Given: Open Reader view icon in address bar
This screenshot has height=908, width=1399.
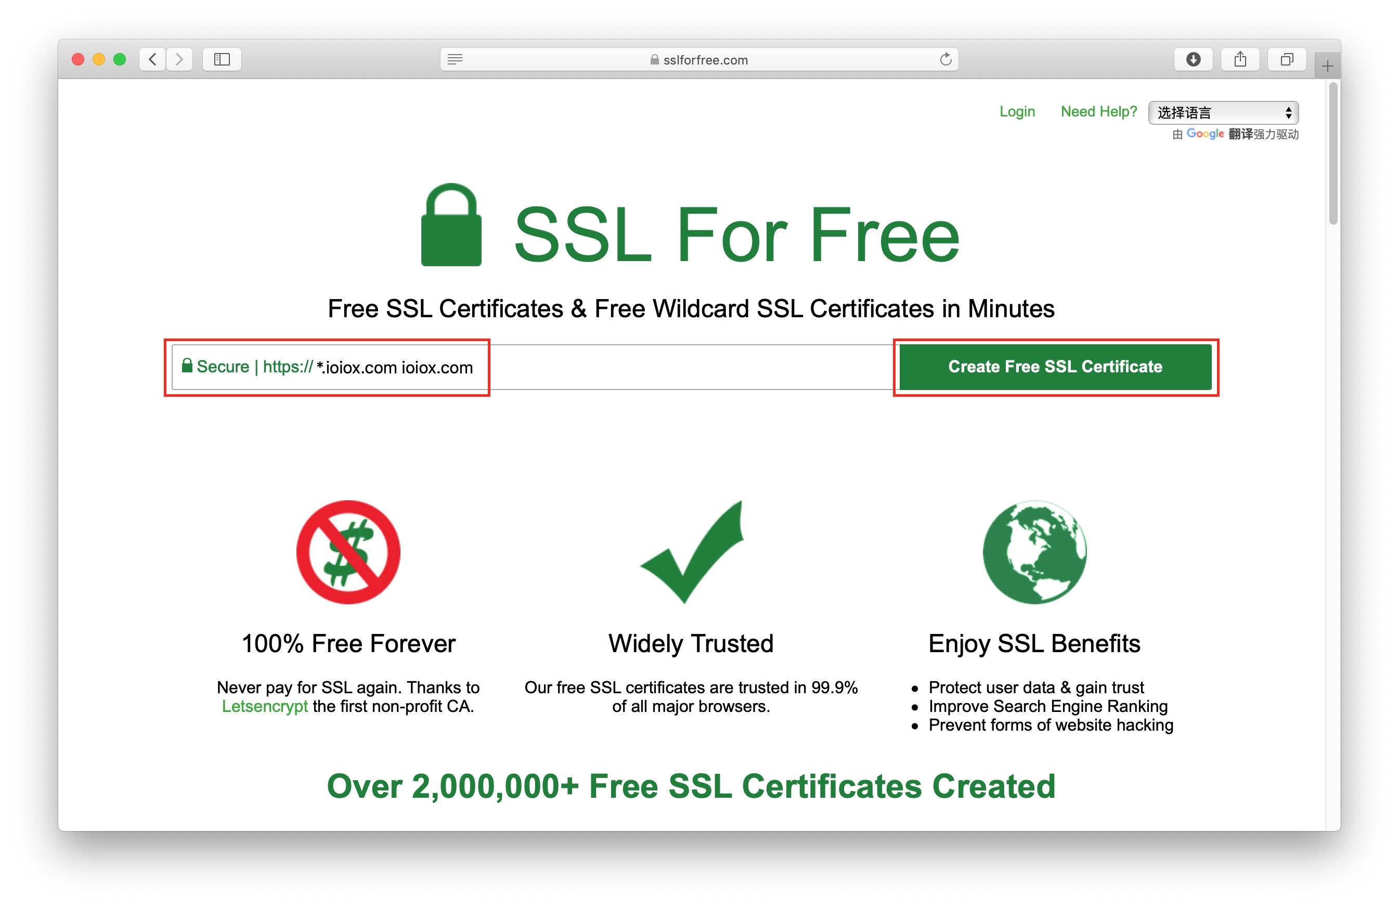Looking at the screenshot, I should 455,59.
